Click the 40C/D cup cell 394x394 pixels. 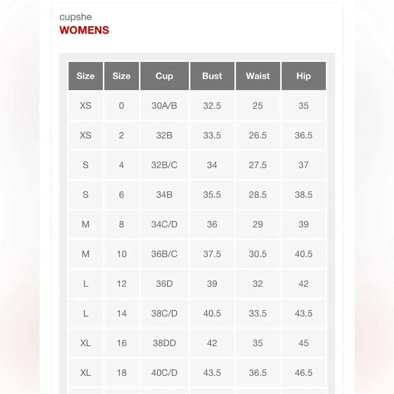(x=164, y=373)
